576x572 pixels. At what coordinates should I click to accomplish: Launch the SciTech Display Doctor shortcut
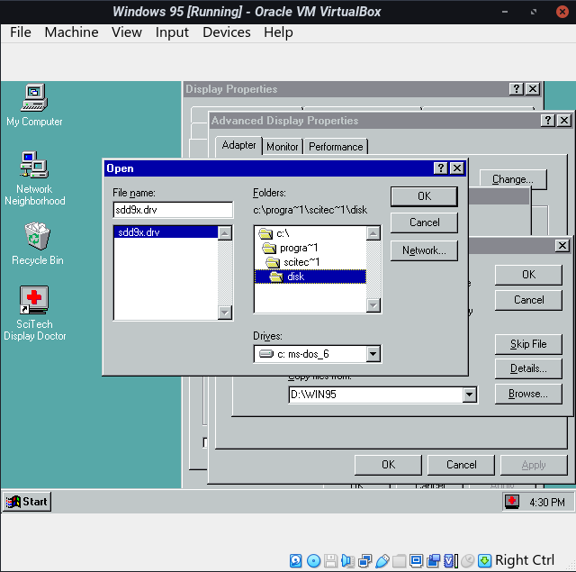tap(34, 301)
